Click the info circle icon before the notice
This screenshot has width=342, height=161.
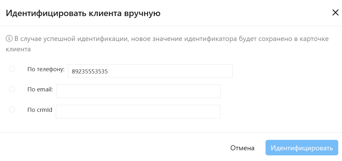(x=9, y=39)
